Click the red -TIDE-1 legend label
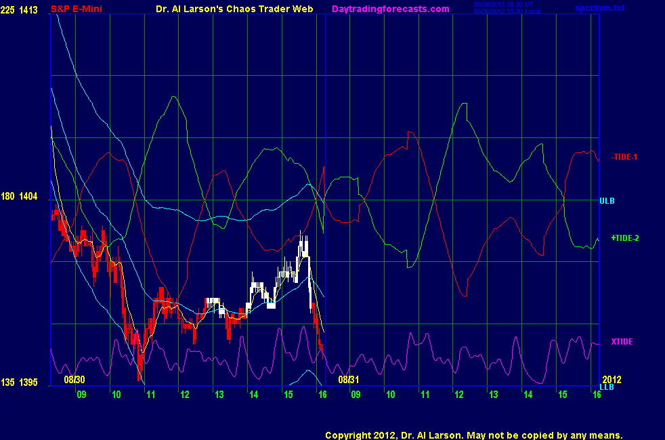This screenshot has height=440, width=665. pos(624,157)
